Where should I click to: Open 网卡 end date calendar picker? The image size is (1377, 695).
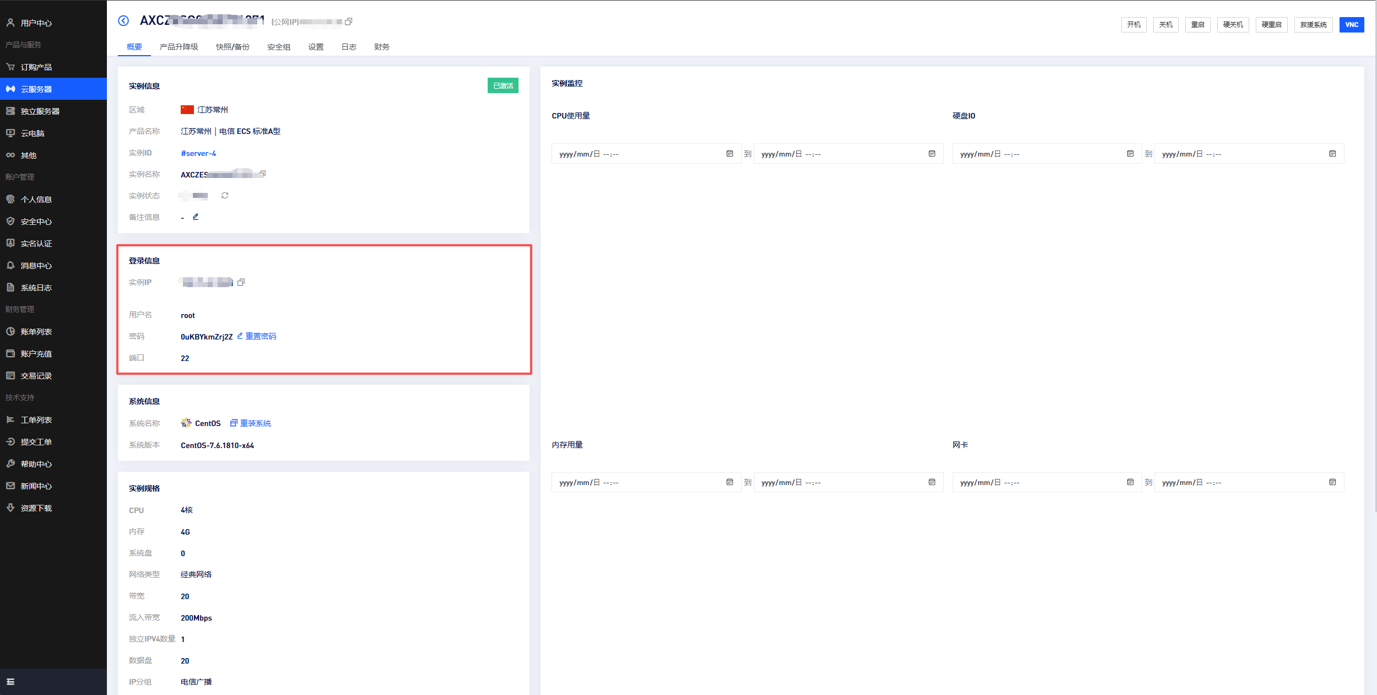(x=1332, y=482)
